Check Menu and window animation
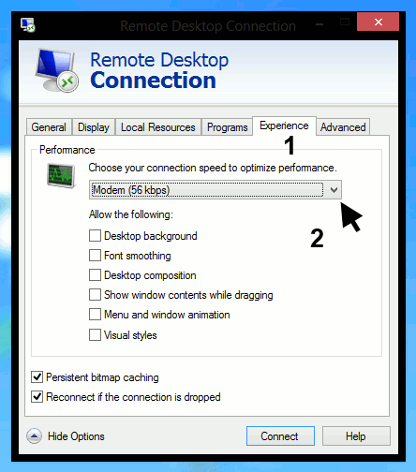 point(95,315)
